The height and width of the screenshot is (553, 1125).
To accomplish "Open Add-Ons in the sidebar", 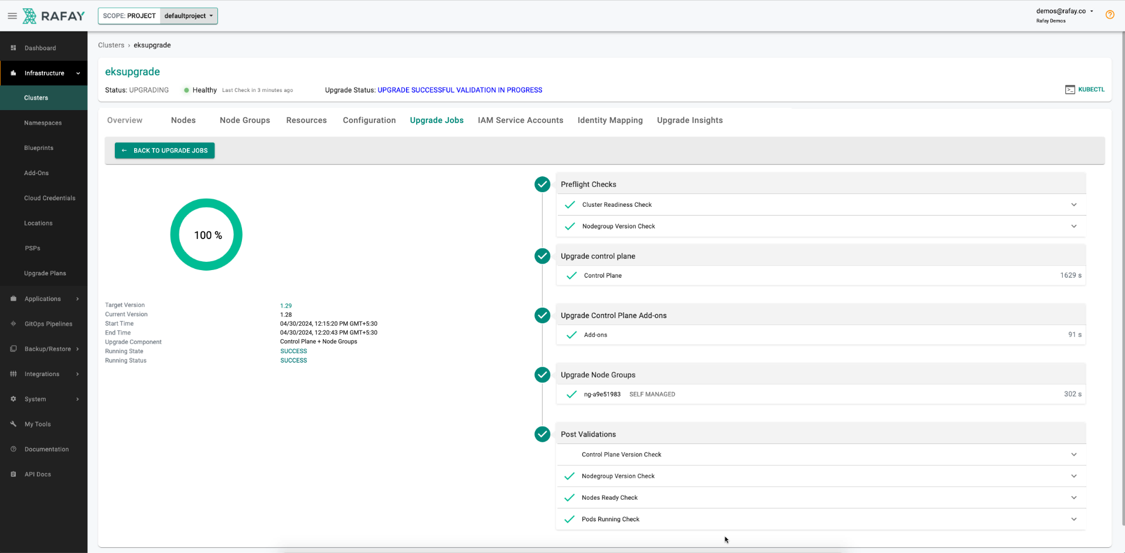I will pyautogui.click(x=36, y=173).
